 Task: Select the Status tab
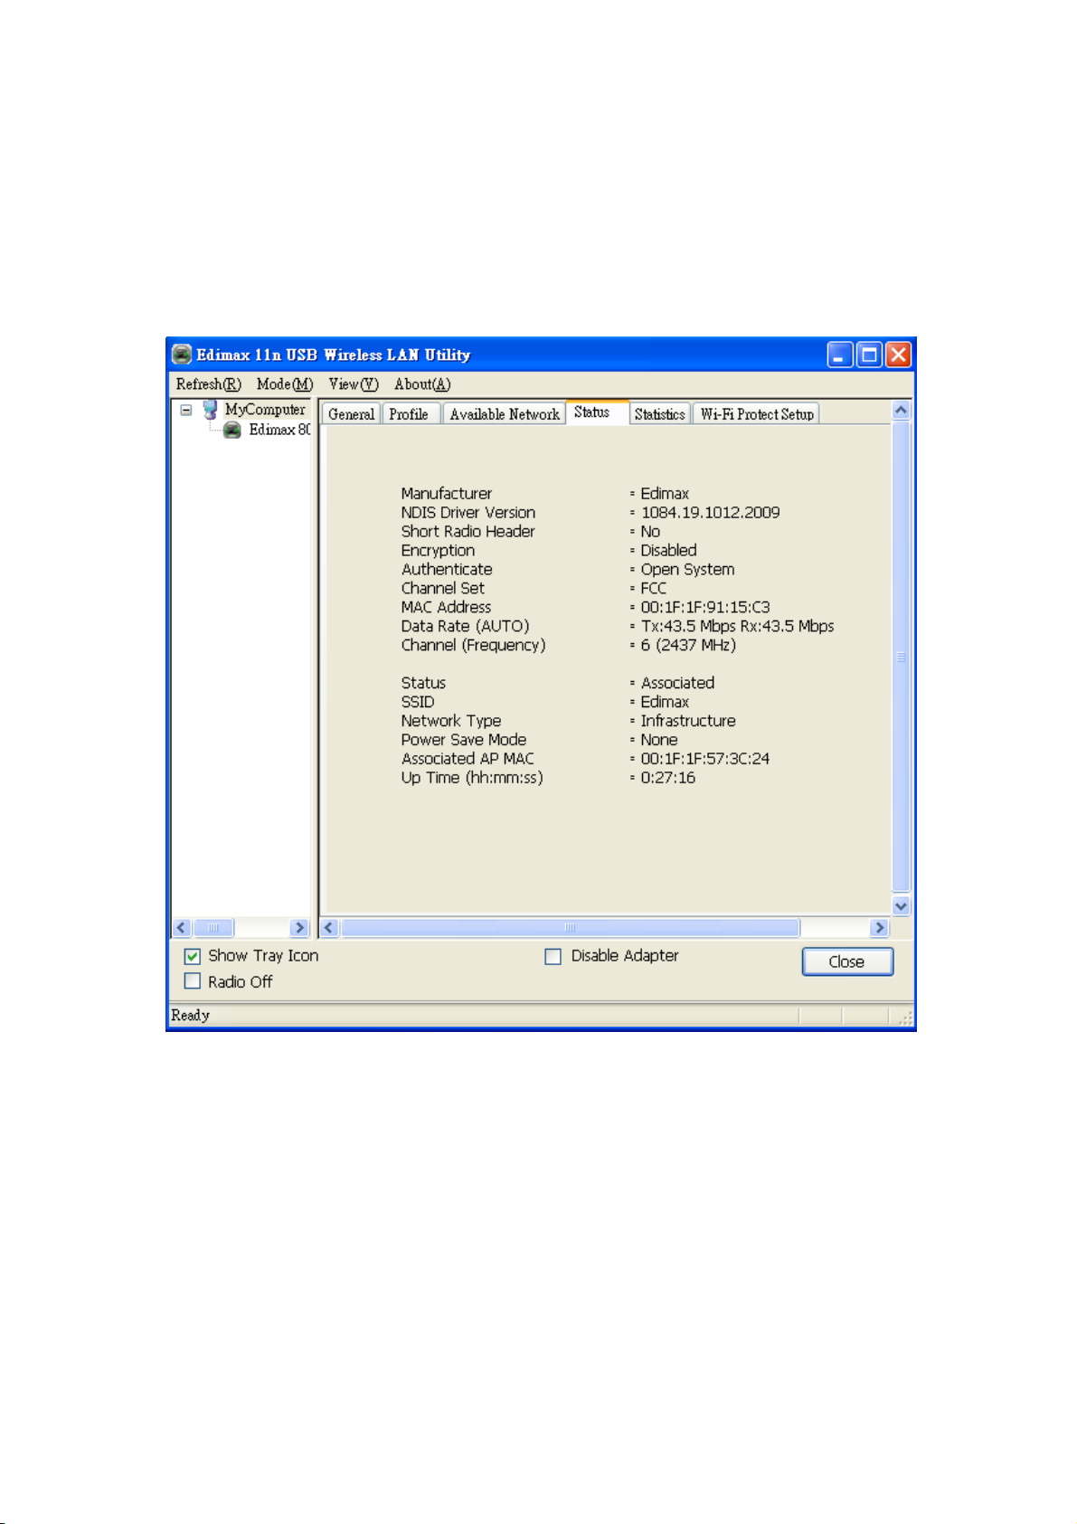click(x=597, y=412)
